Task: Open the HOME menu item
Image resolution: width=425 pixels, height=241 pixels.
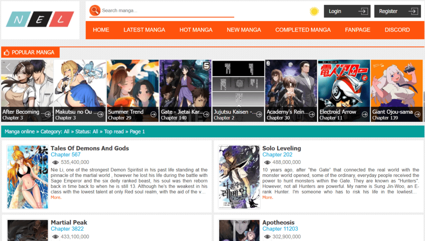Action: tap(101, 30)
